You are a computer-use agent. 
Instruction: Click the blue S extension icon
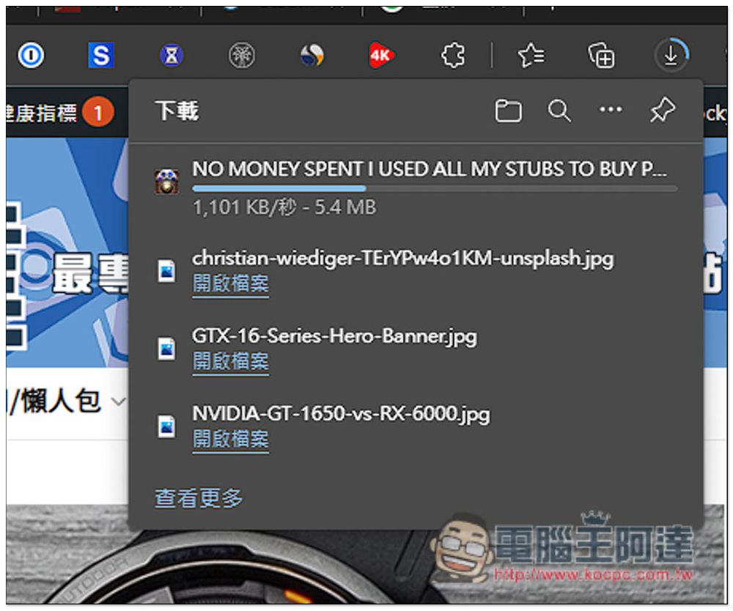[x=100, y=56]
